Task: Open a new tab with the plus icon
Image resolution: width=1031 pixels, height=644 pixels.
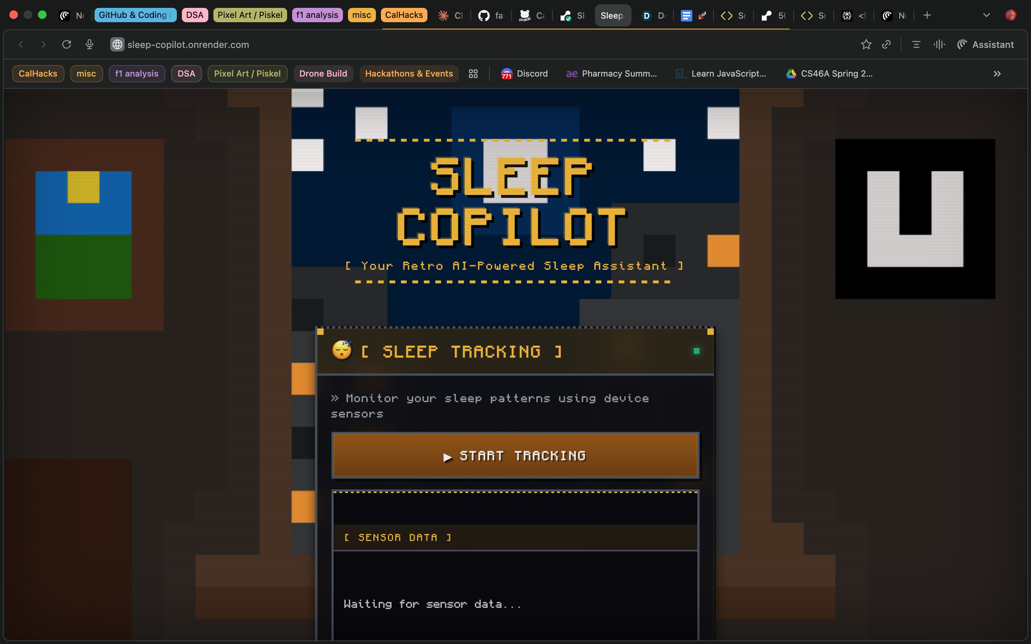Action: point(927,15)
